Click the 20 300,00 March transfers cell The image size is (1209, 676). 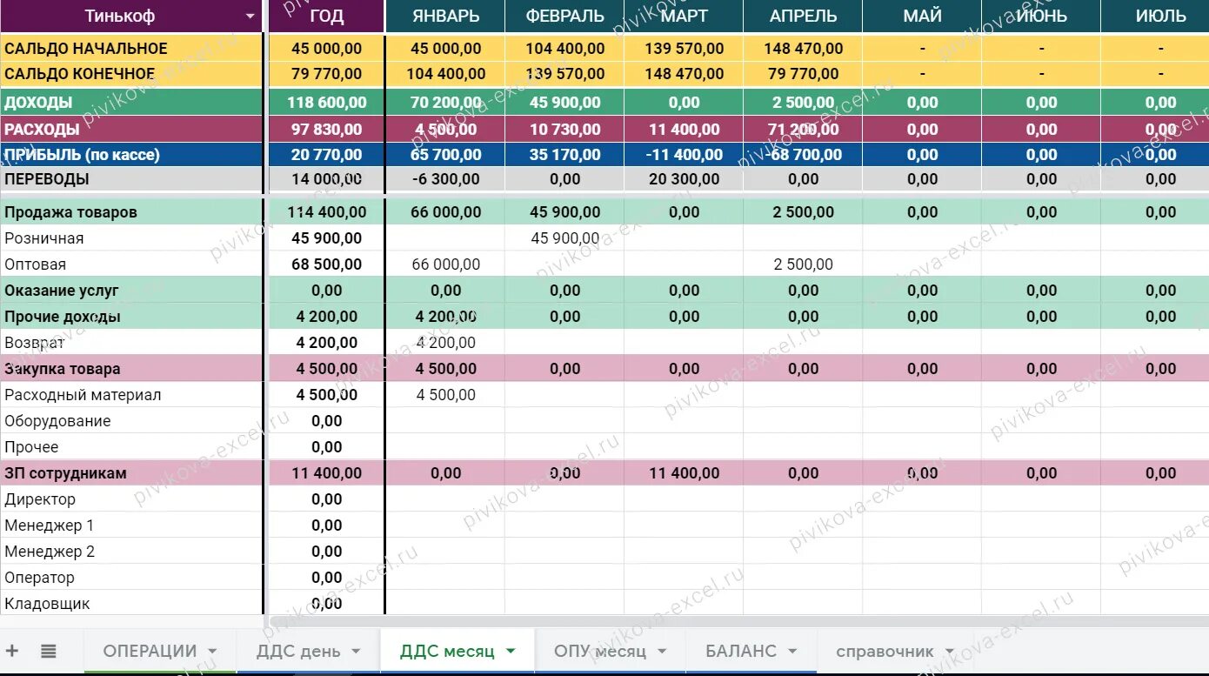click(x=684, y=179)
